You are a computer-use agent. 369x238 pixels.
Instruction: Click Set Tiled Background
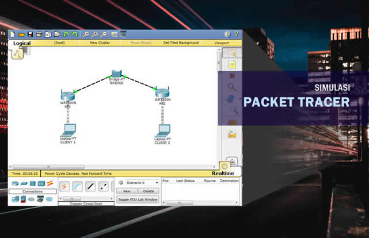click(x=181, y=43)
